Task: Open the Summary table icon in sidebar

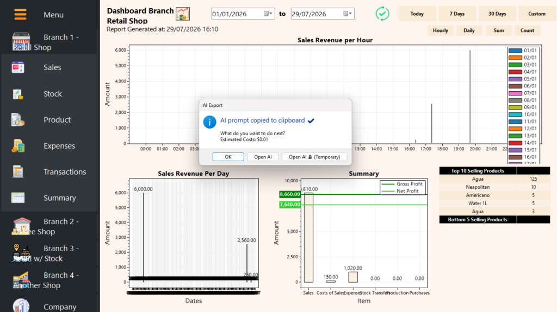Action: click(18, 198)
